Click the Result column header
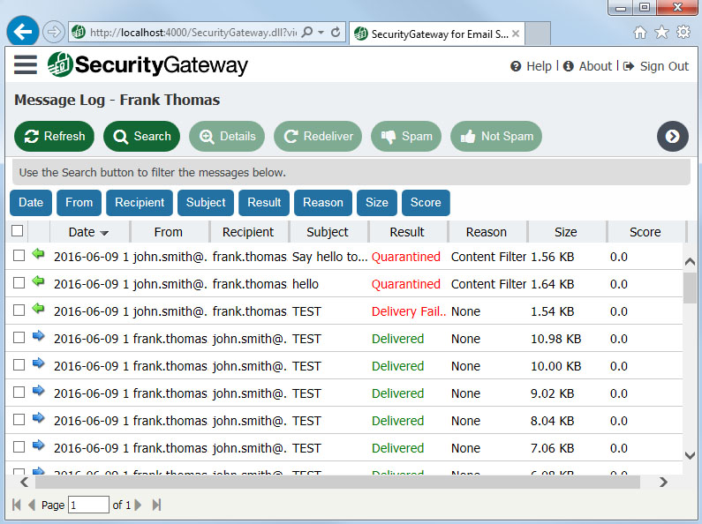Screen dimensions: 702x524 point(407,232)
